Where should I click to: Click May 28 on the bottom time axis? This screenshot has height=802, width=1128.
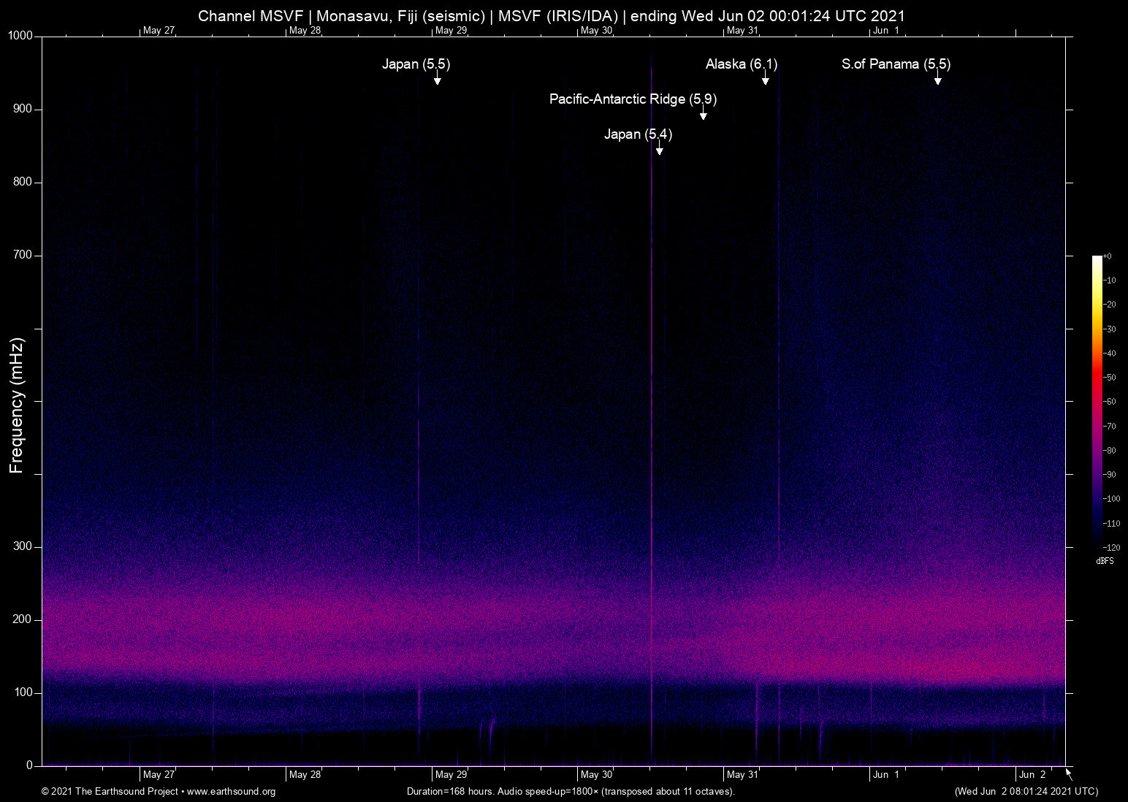tap(305, 775)
